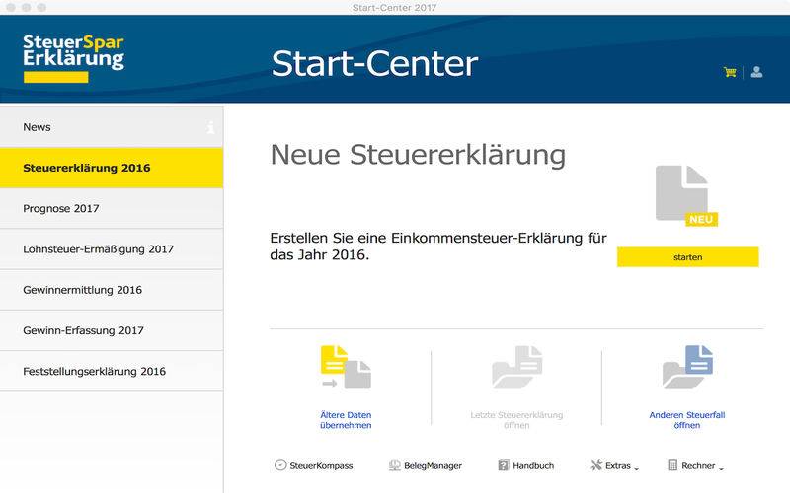790x493 pixels.
Task: Open the shopping cart icon
Action: (x=730, y=72)
